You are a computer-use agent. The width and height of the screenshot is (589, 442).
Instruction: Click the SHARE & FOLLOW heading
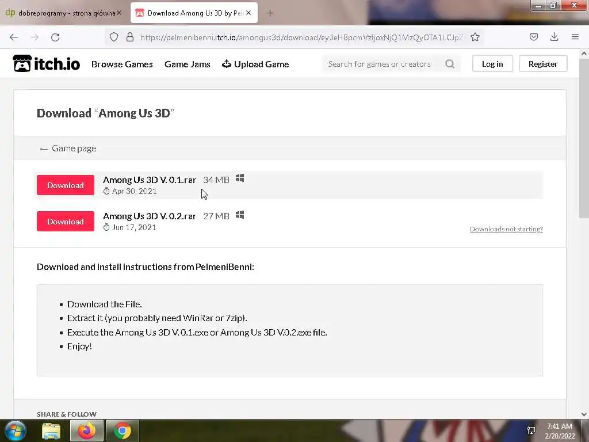tap(67, 414)
